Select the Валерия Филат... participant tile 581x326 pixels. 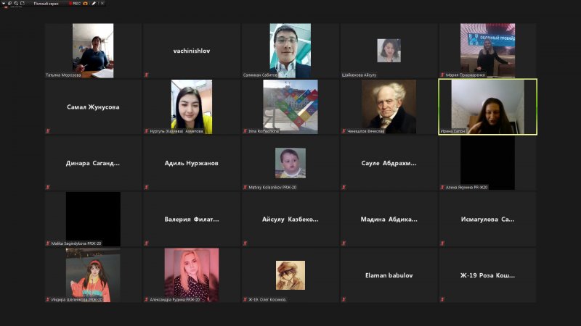click(x=192, y=219)
